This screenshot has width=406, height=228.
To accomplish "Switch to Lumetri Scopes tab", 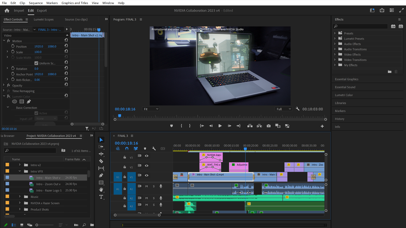I will tap(44, 19).
